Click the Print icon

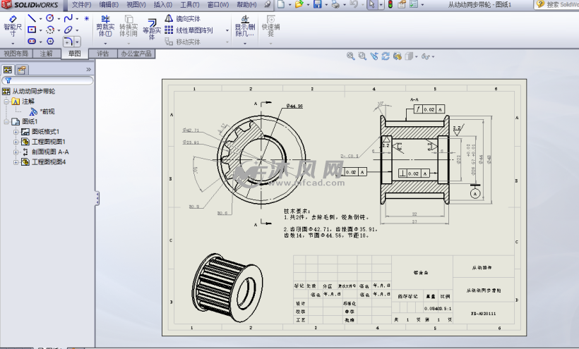click(335, 4)
